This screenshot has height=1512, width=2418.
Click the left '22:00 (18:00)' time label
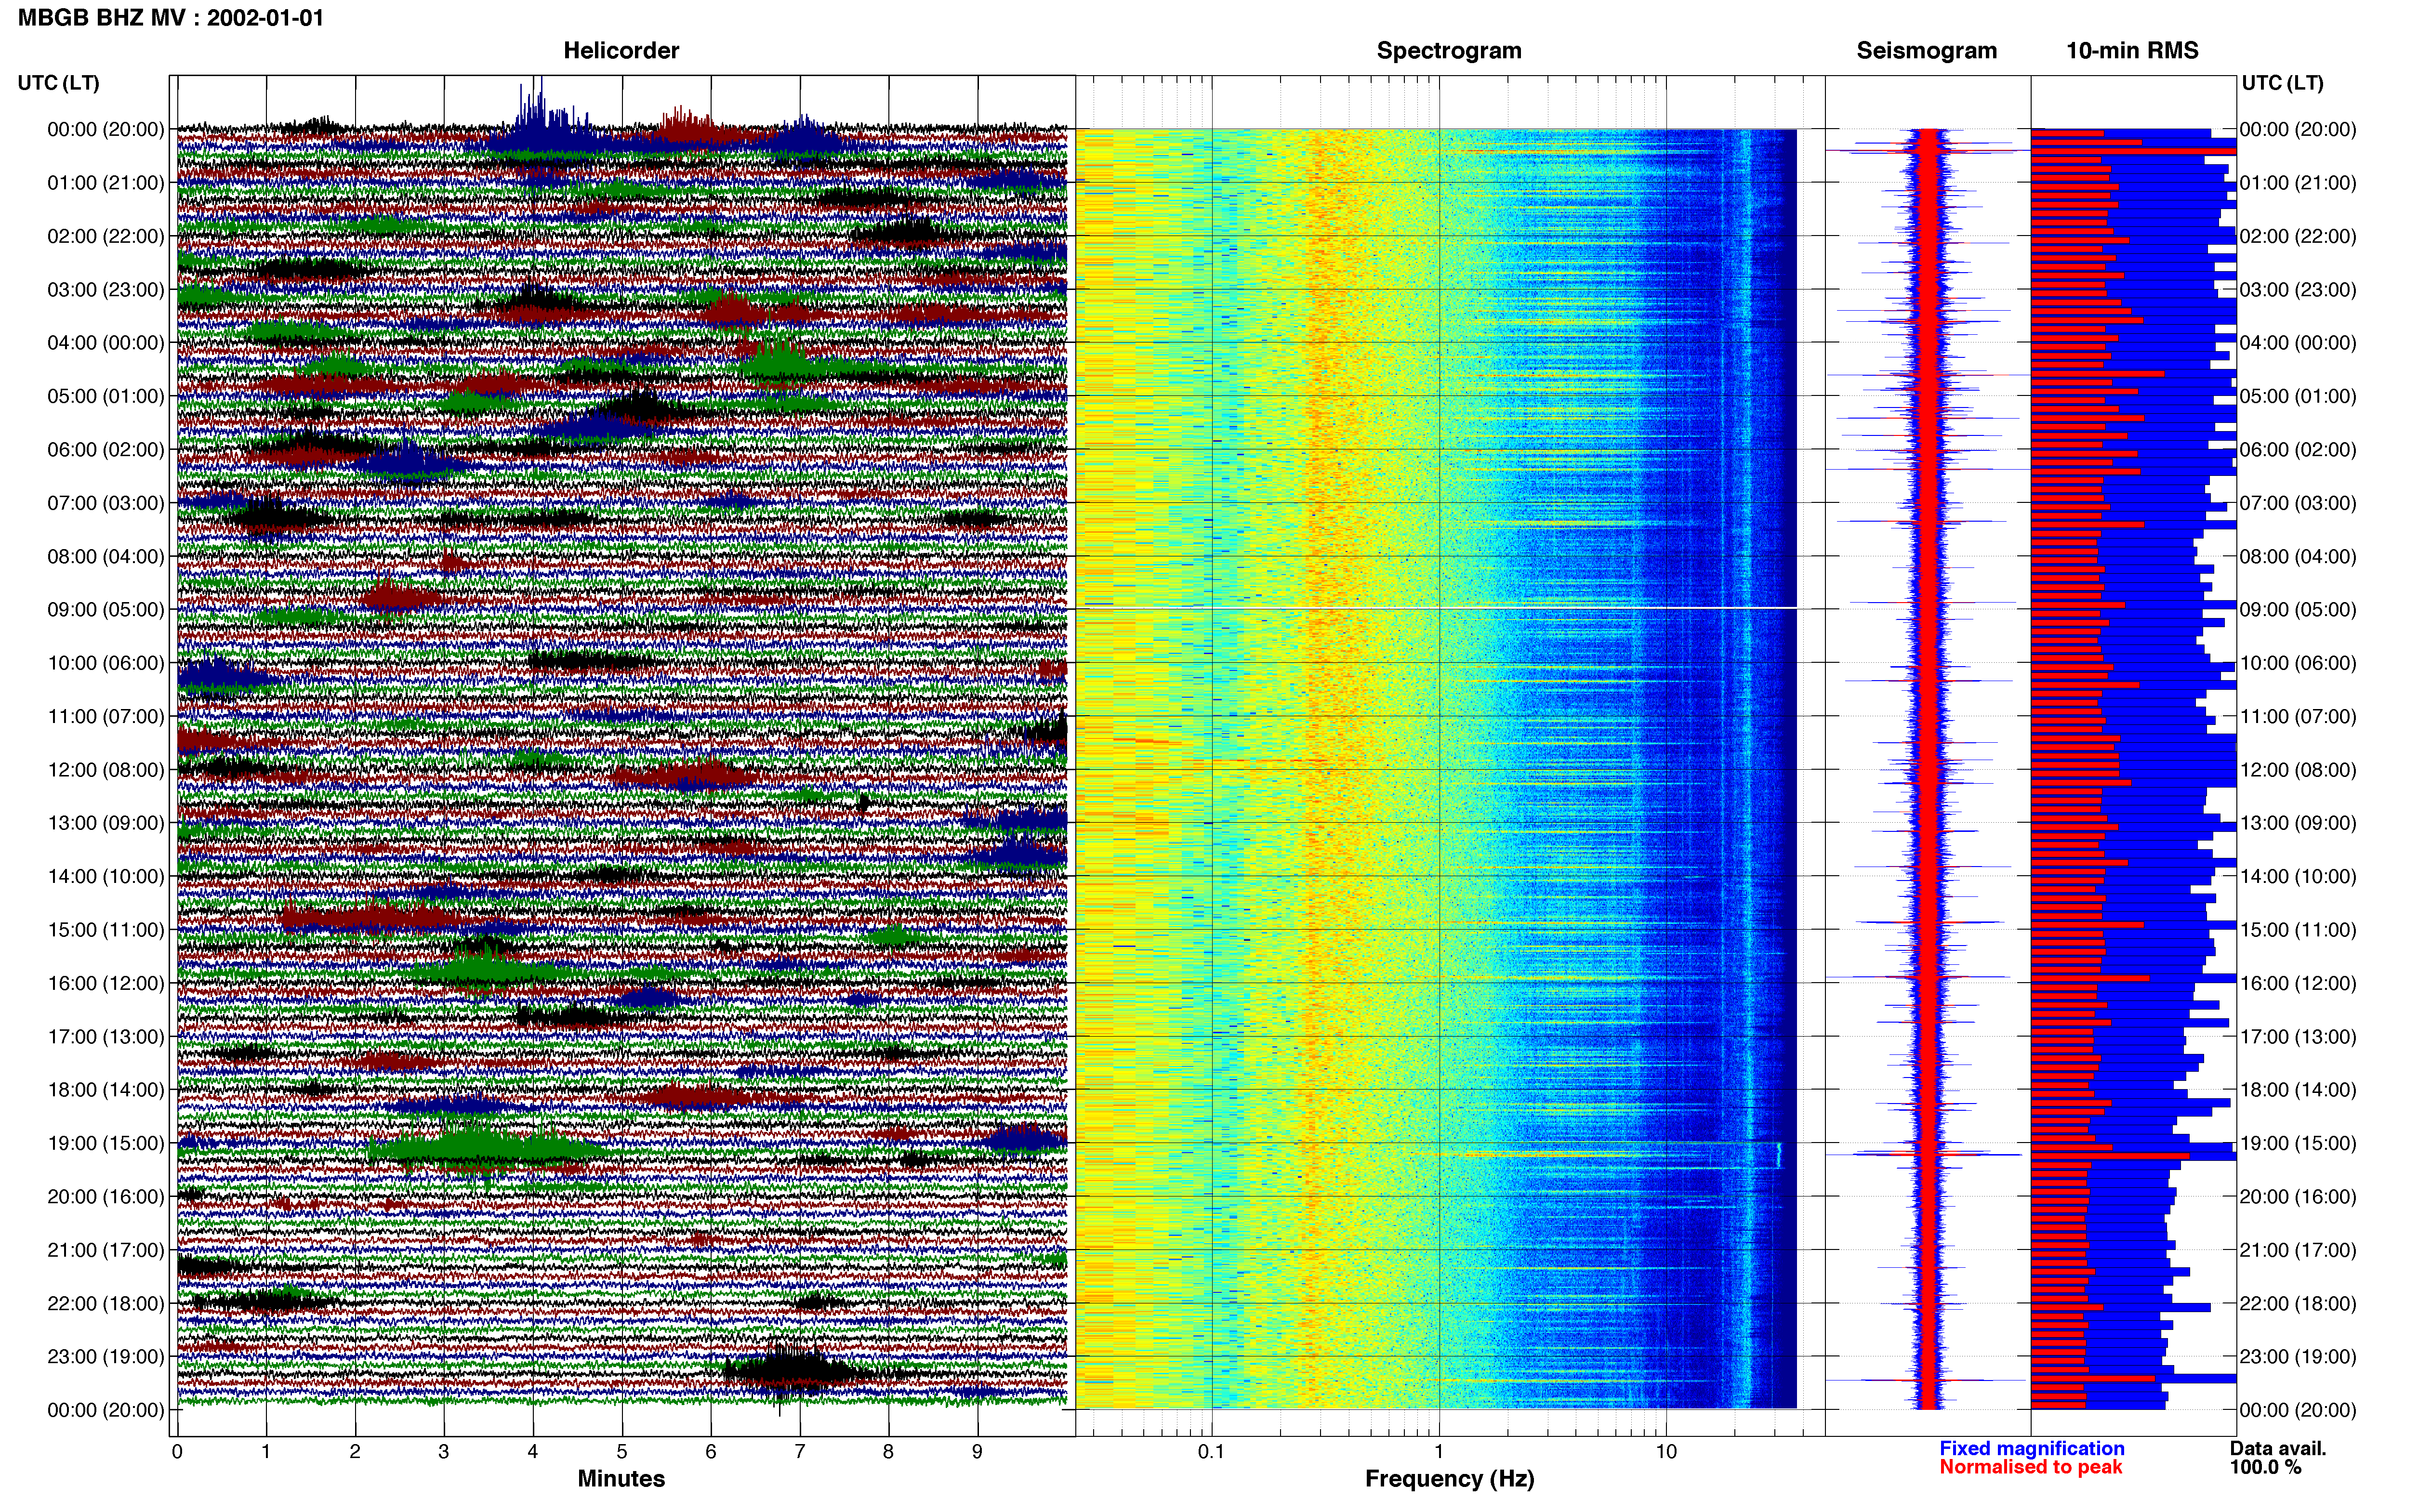point(105,1303)
